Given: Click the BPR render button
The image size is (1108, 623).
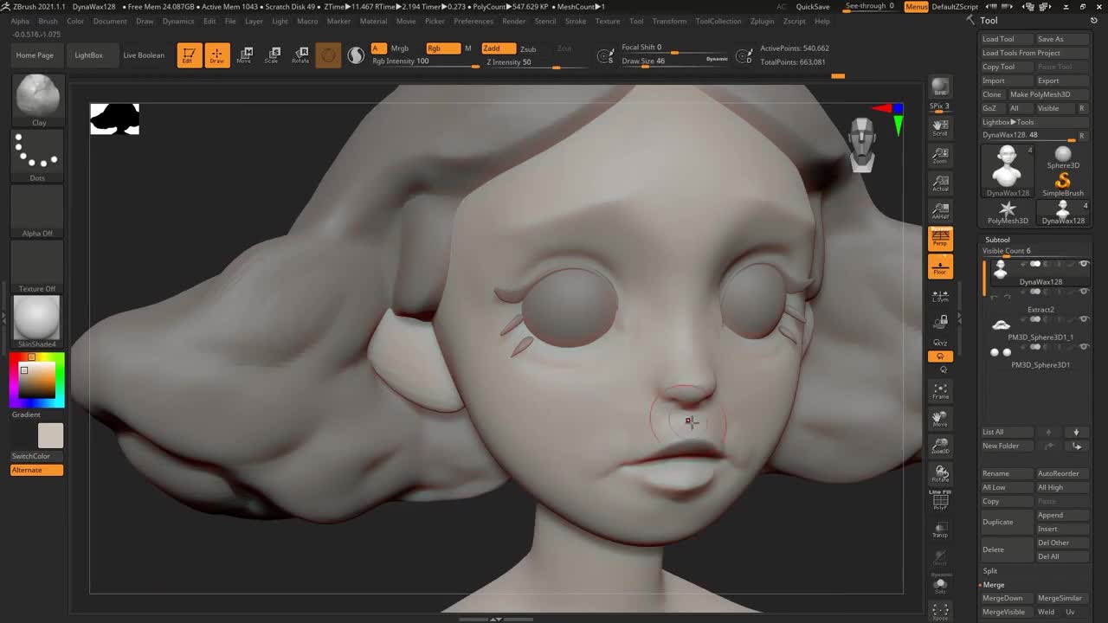Looking at the screenshot, I should coord(940,87).
